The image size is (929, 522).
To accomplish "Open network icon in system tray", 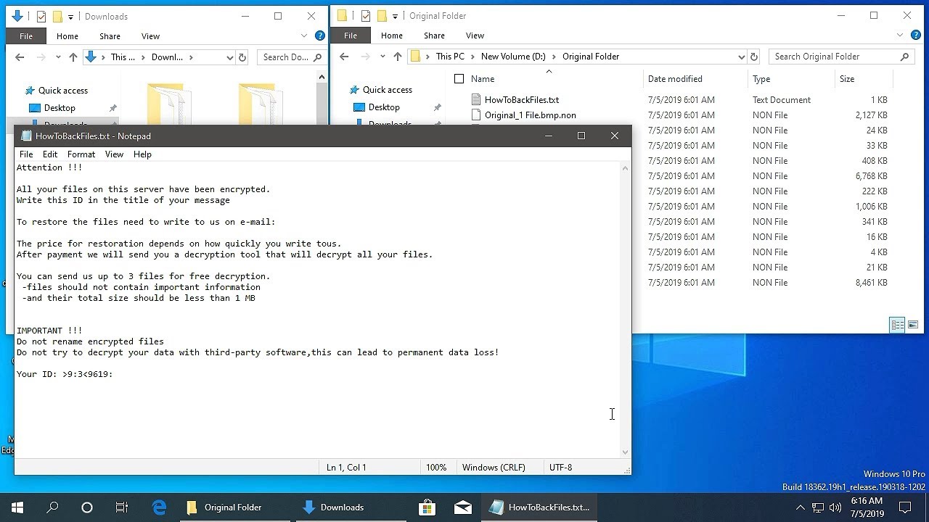I will click(818, 507).
